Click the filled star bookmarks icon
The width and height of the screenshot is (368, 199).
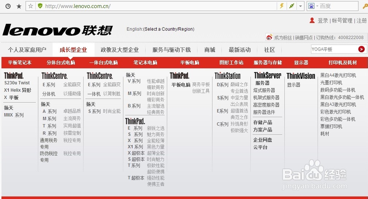pyautogui.click(x=19, y=6)
